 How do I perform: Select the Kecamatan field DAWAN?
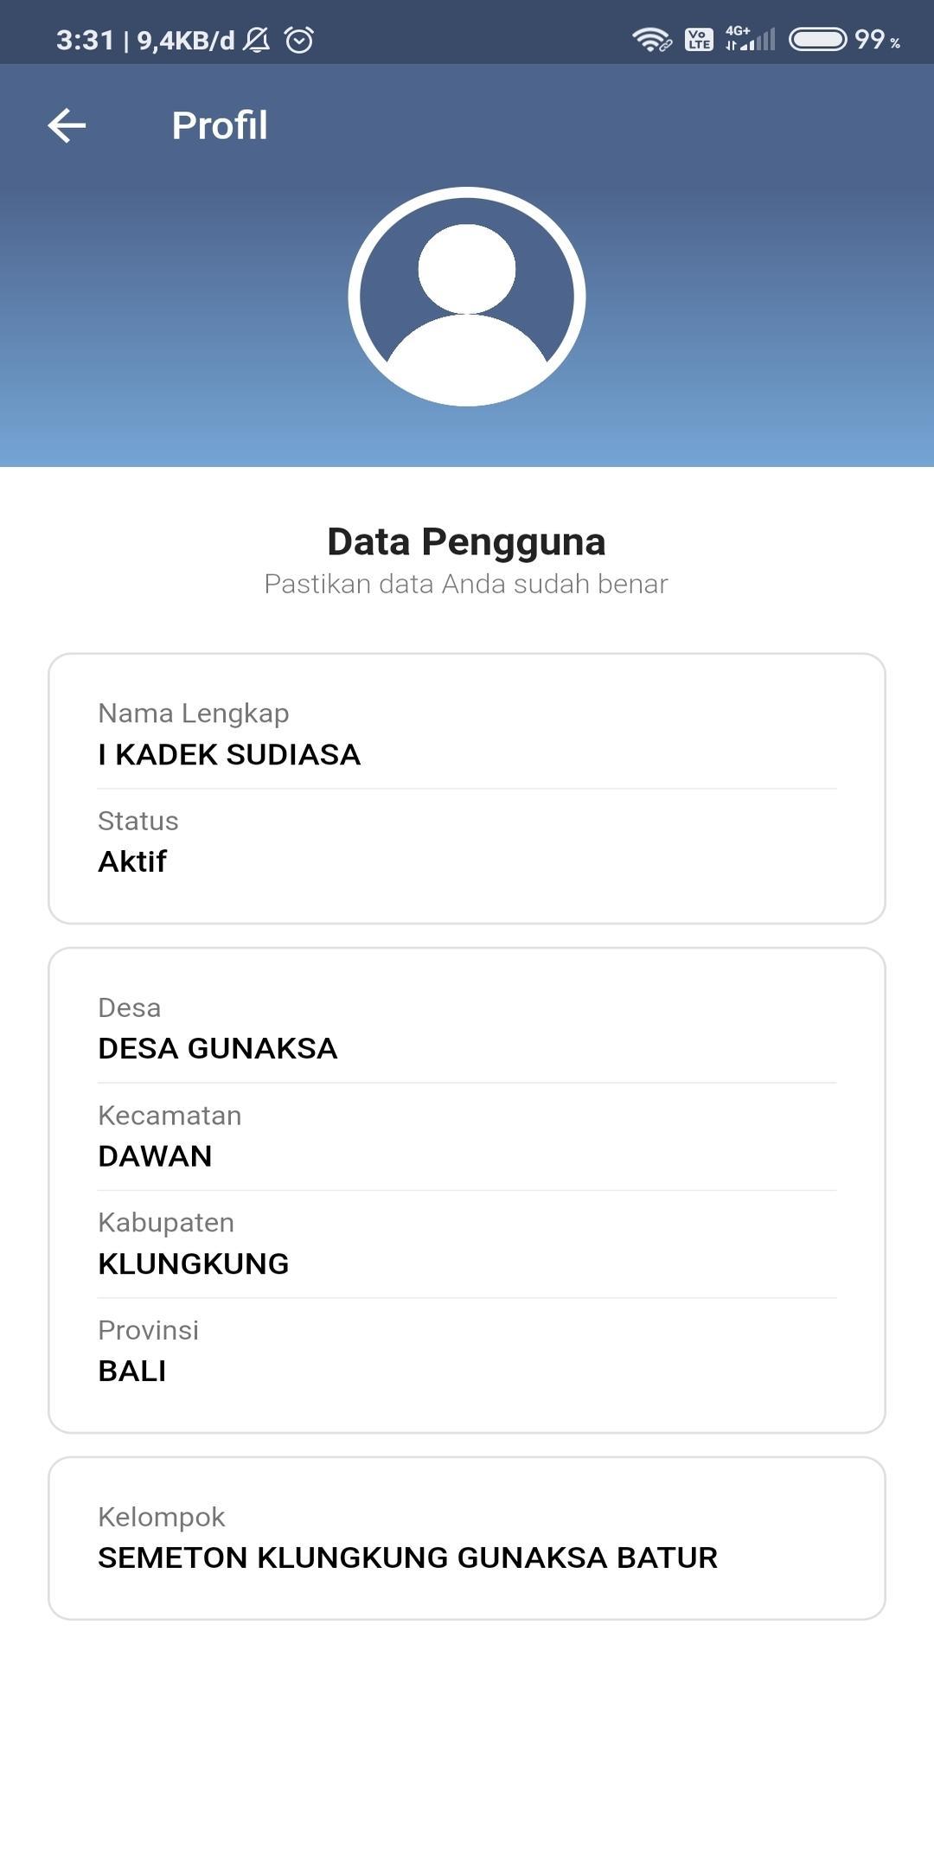[x=467, y=1136]
